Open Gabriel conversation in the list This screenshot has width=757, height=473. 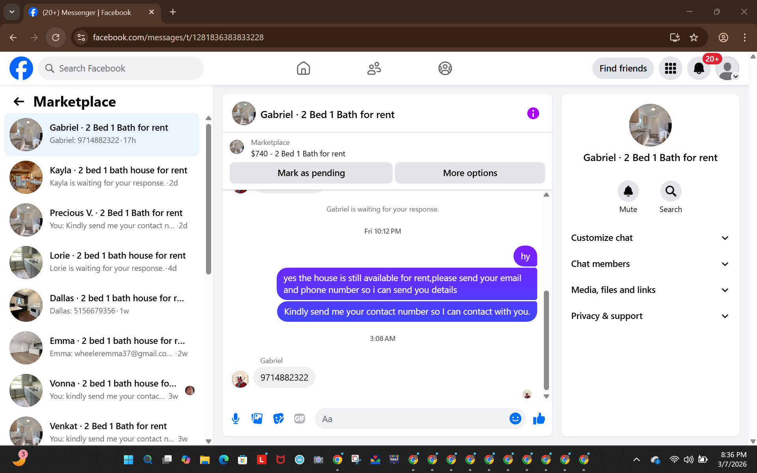coord(102,135)
